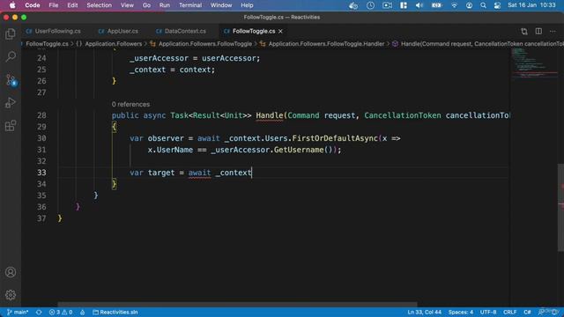Open the View menu

127,5
